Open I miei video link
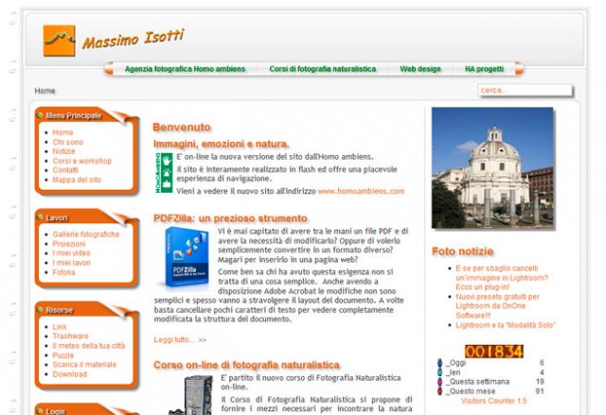Screen dimensions: 606x415 tap(72, 253)
